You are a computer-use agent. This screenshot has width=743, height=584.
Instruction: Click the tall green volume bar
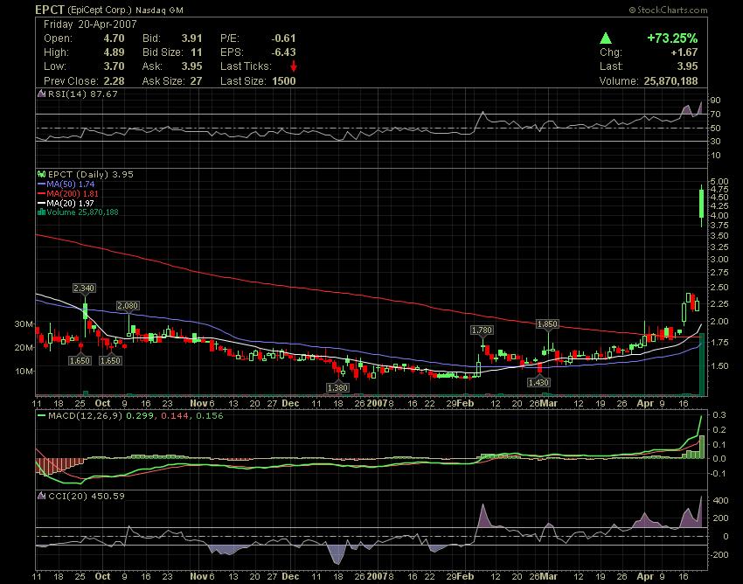click(702, 364)
